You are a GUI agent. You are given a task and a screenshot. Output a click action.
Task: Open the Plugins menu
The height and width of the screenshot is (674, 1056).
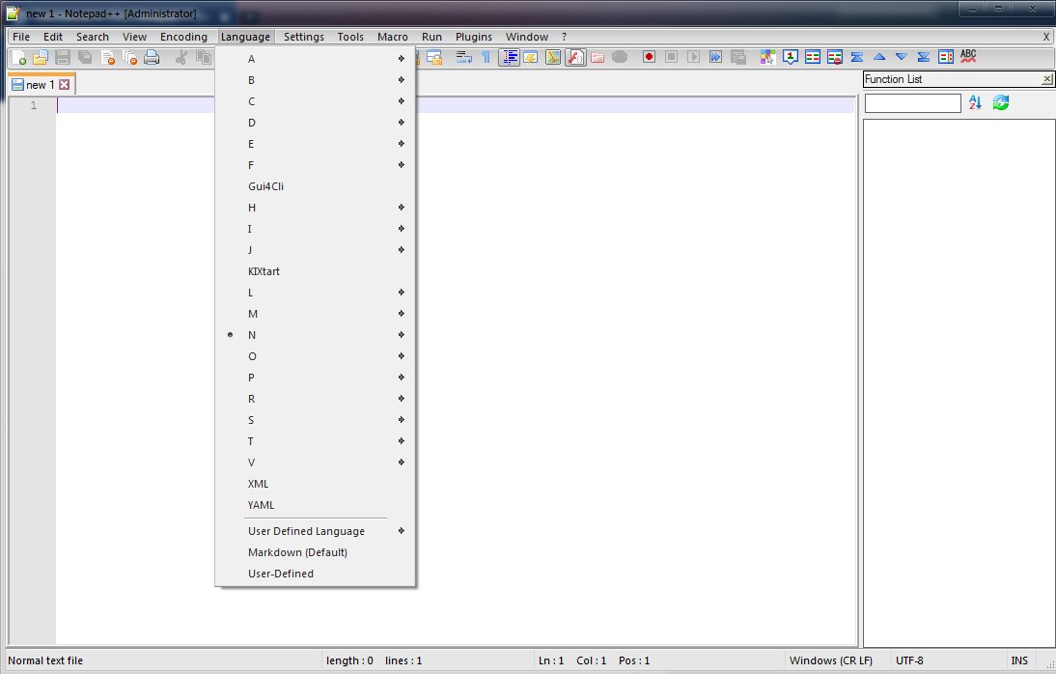tap(473, 37)
